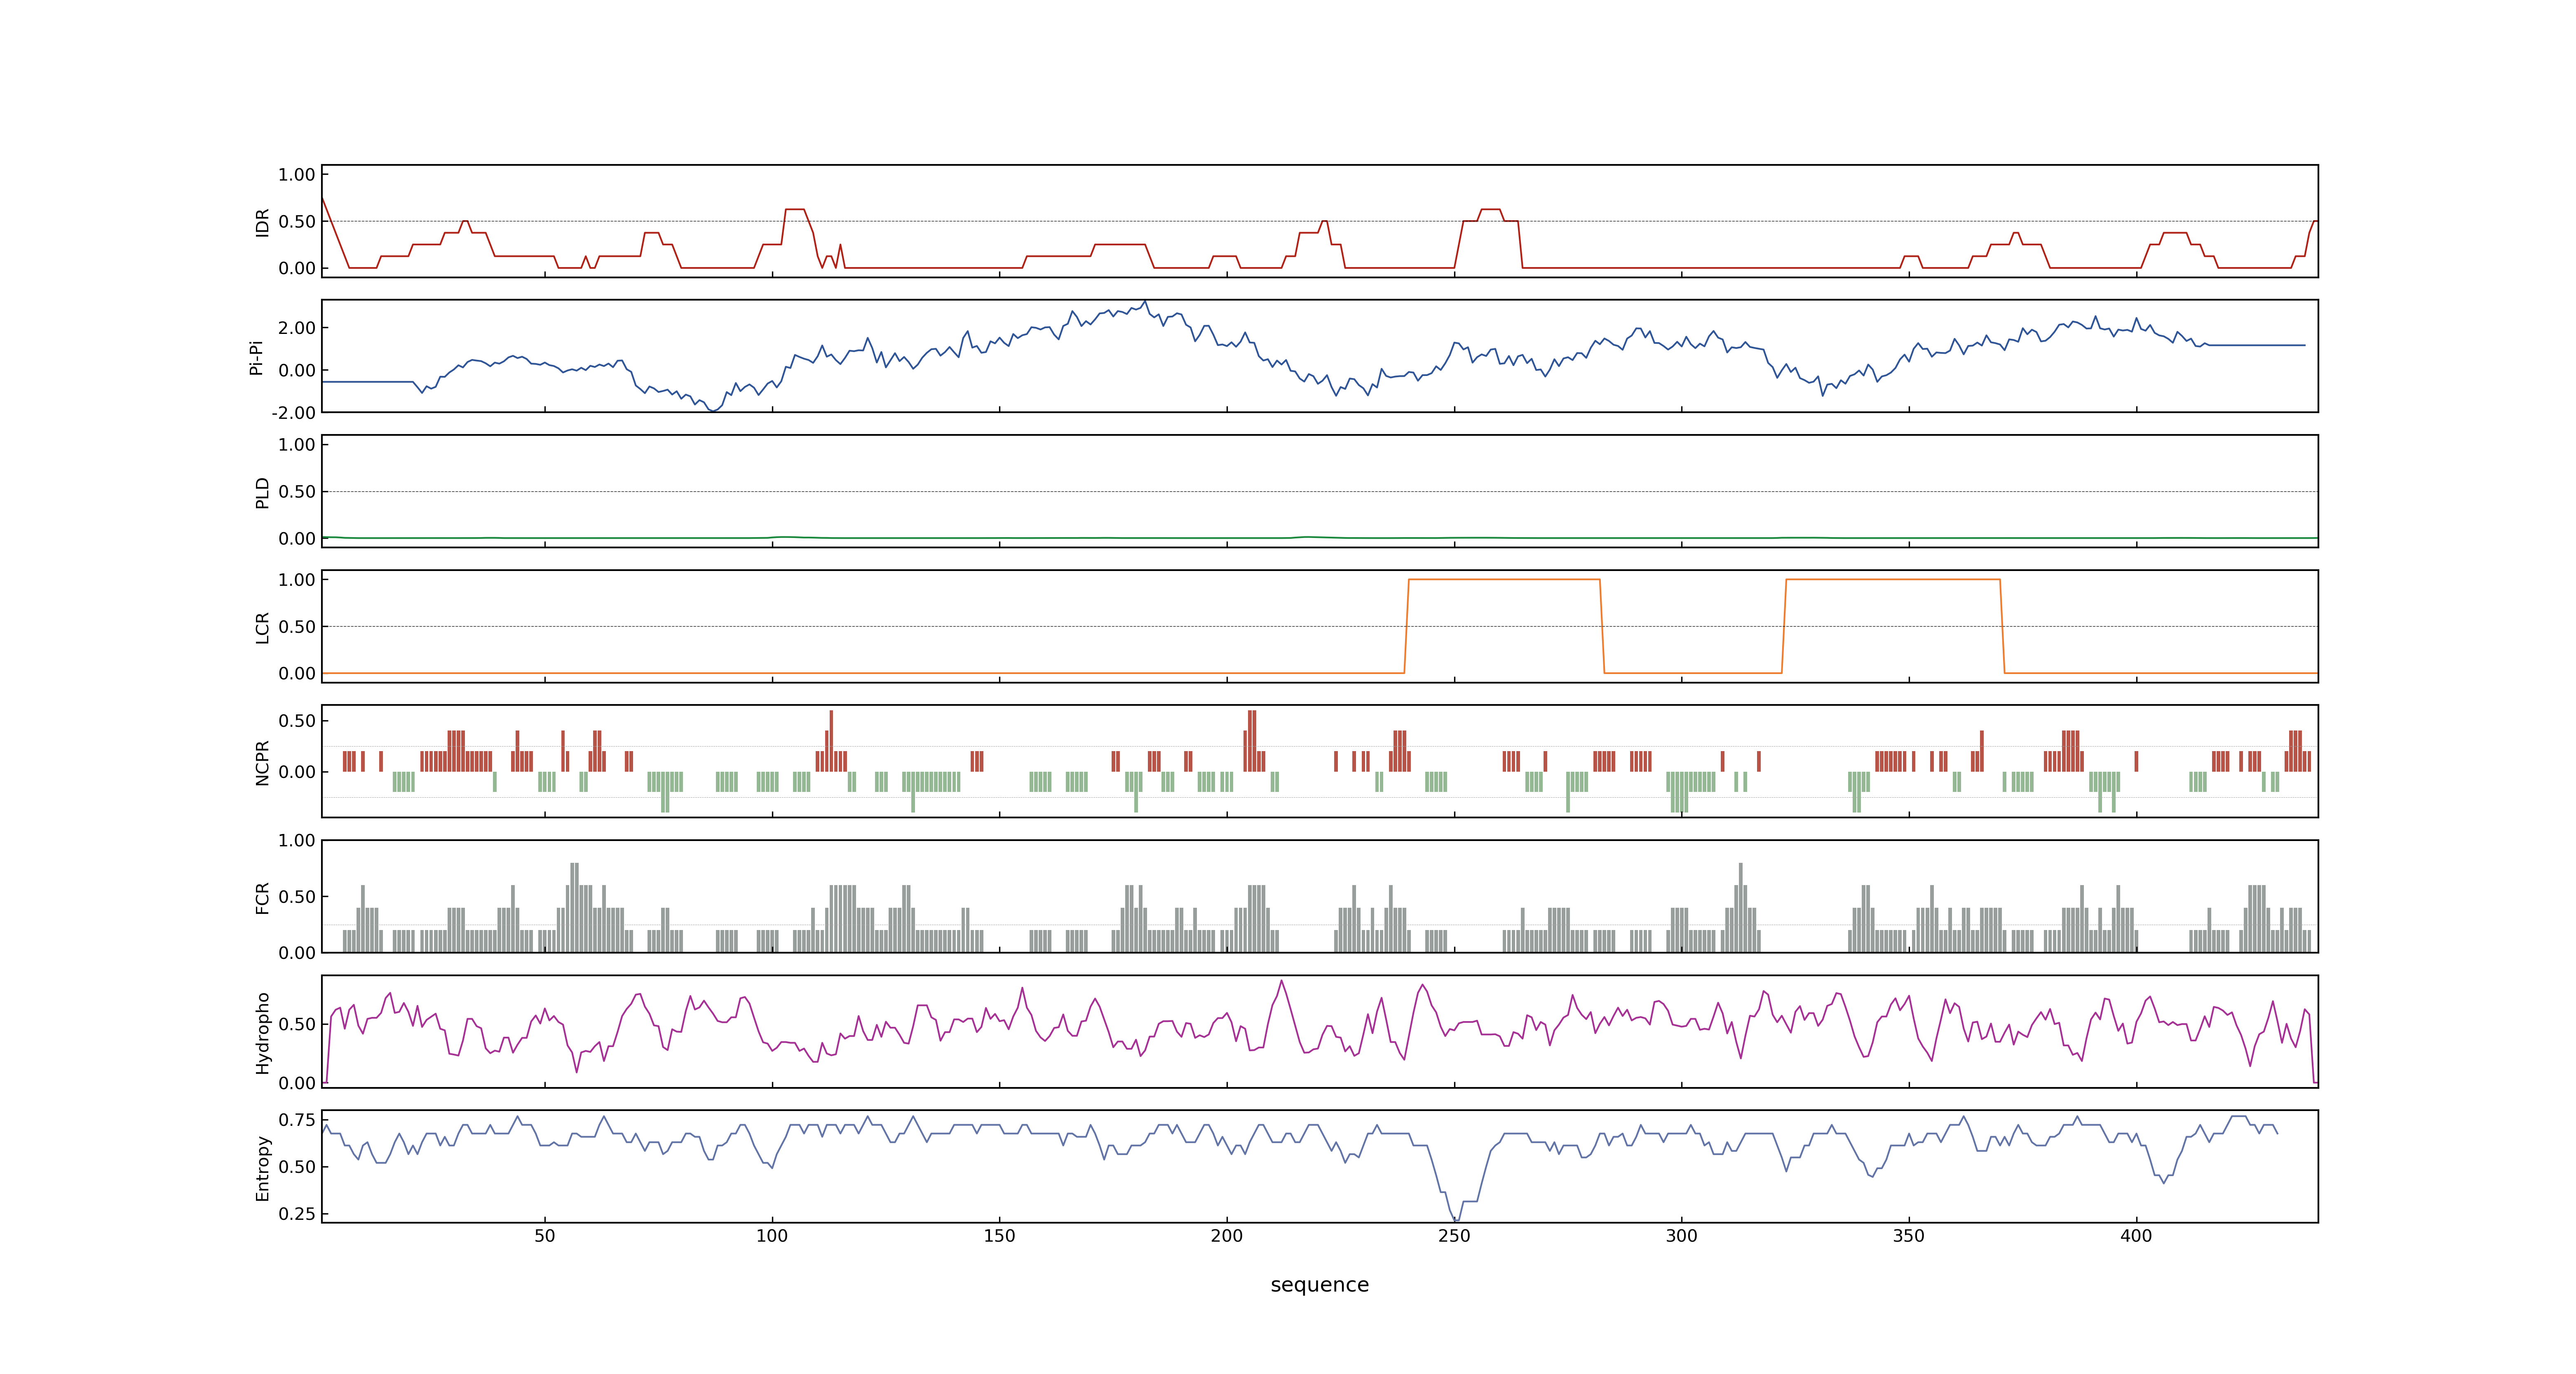Click the first LCR plateau near 260
2576x1374 pixels.
[1504, 580]
